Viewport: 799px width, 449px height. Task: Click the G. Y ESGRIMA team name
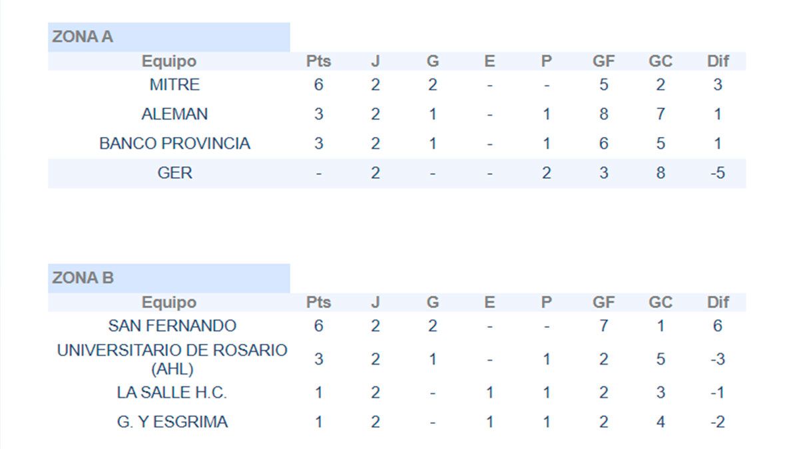(x=172, y=422)
